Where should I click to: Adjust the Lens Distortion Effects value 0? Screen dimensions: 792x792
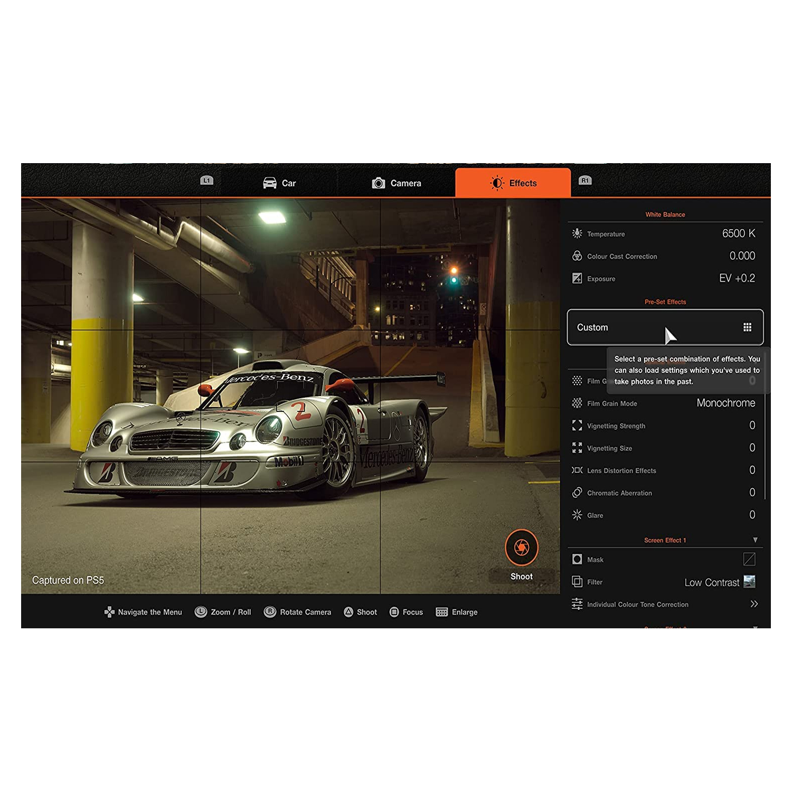coord(752,470)
